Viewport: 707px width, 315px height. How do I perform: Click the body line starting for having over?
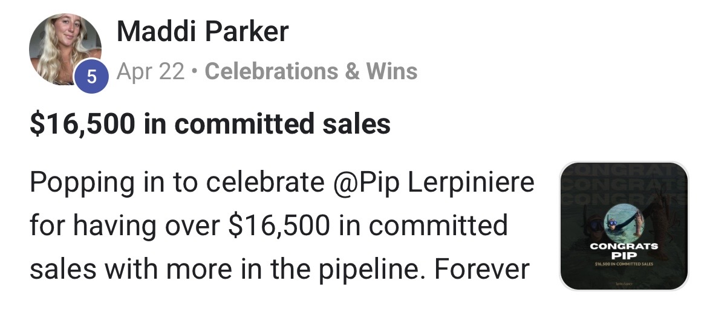click(x=269, y=226)
